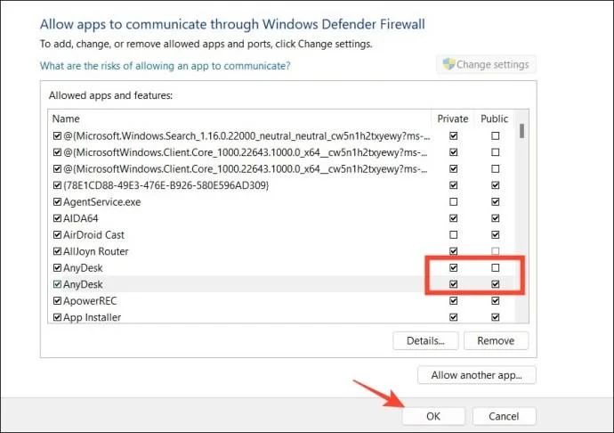The image size is (614, 433).
Task: Click the allowed apps list scrollbar thumb
Action: [x=521, y=131]
